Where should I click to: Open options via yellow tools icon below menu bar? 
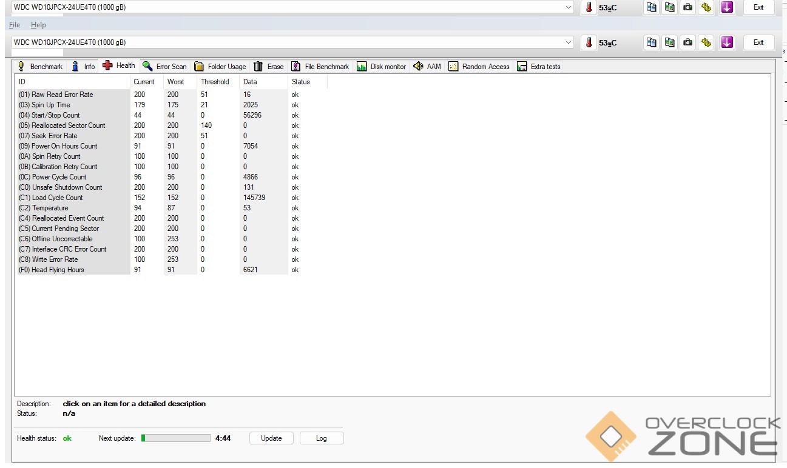706,42
